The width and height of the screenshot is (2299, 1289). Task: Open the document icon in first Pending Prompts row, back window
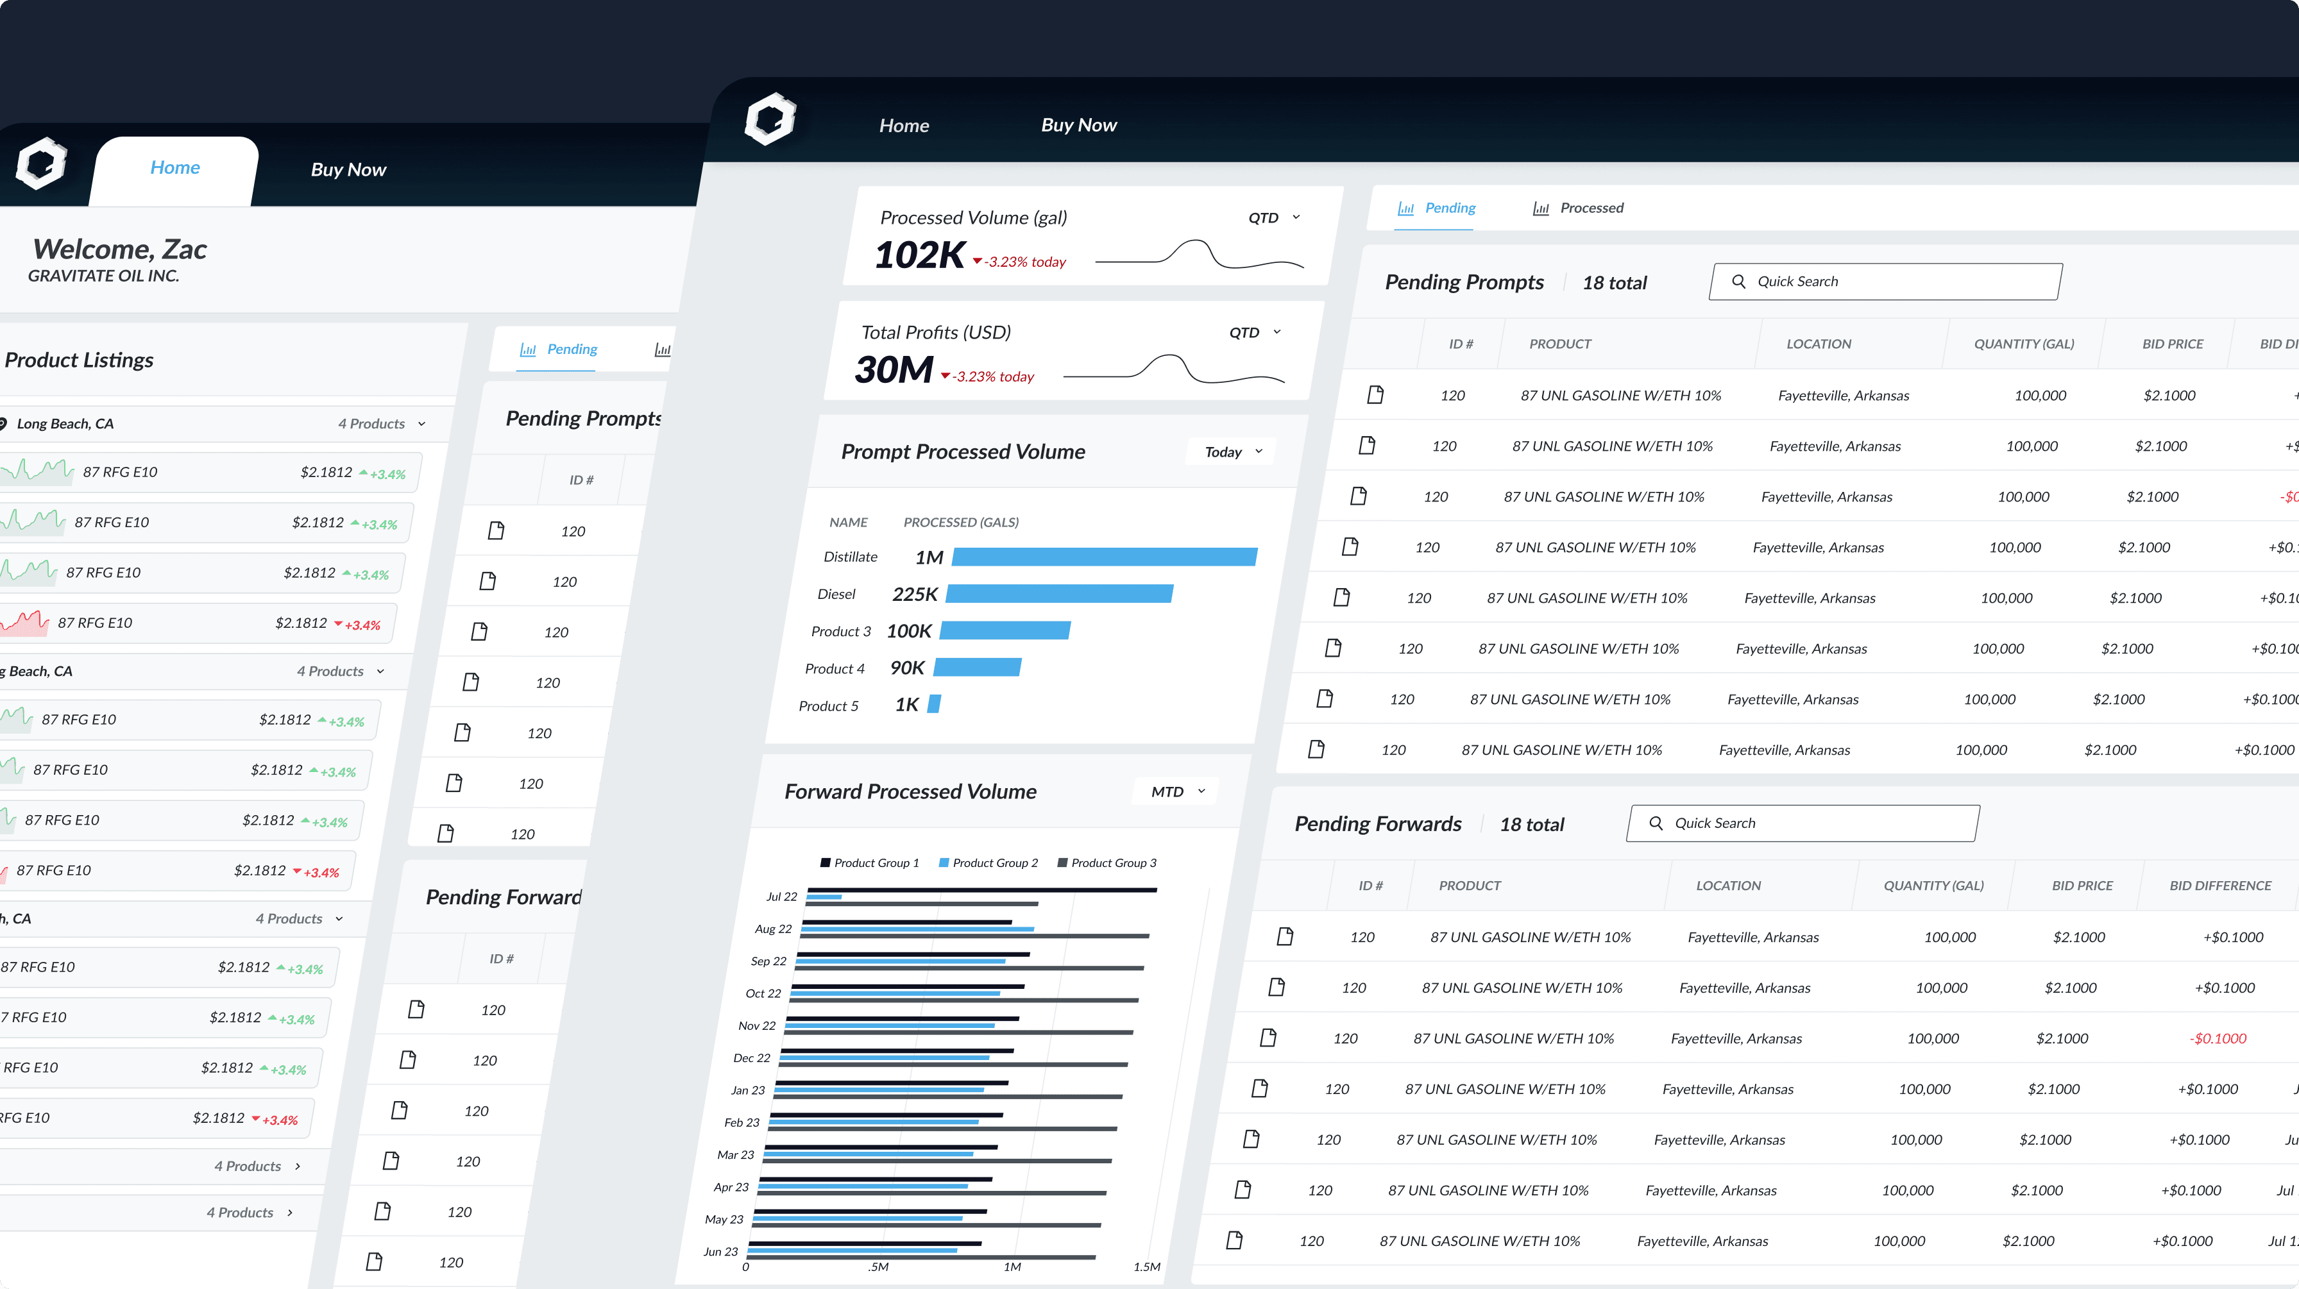tap(496, 531)
